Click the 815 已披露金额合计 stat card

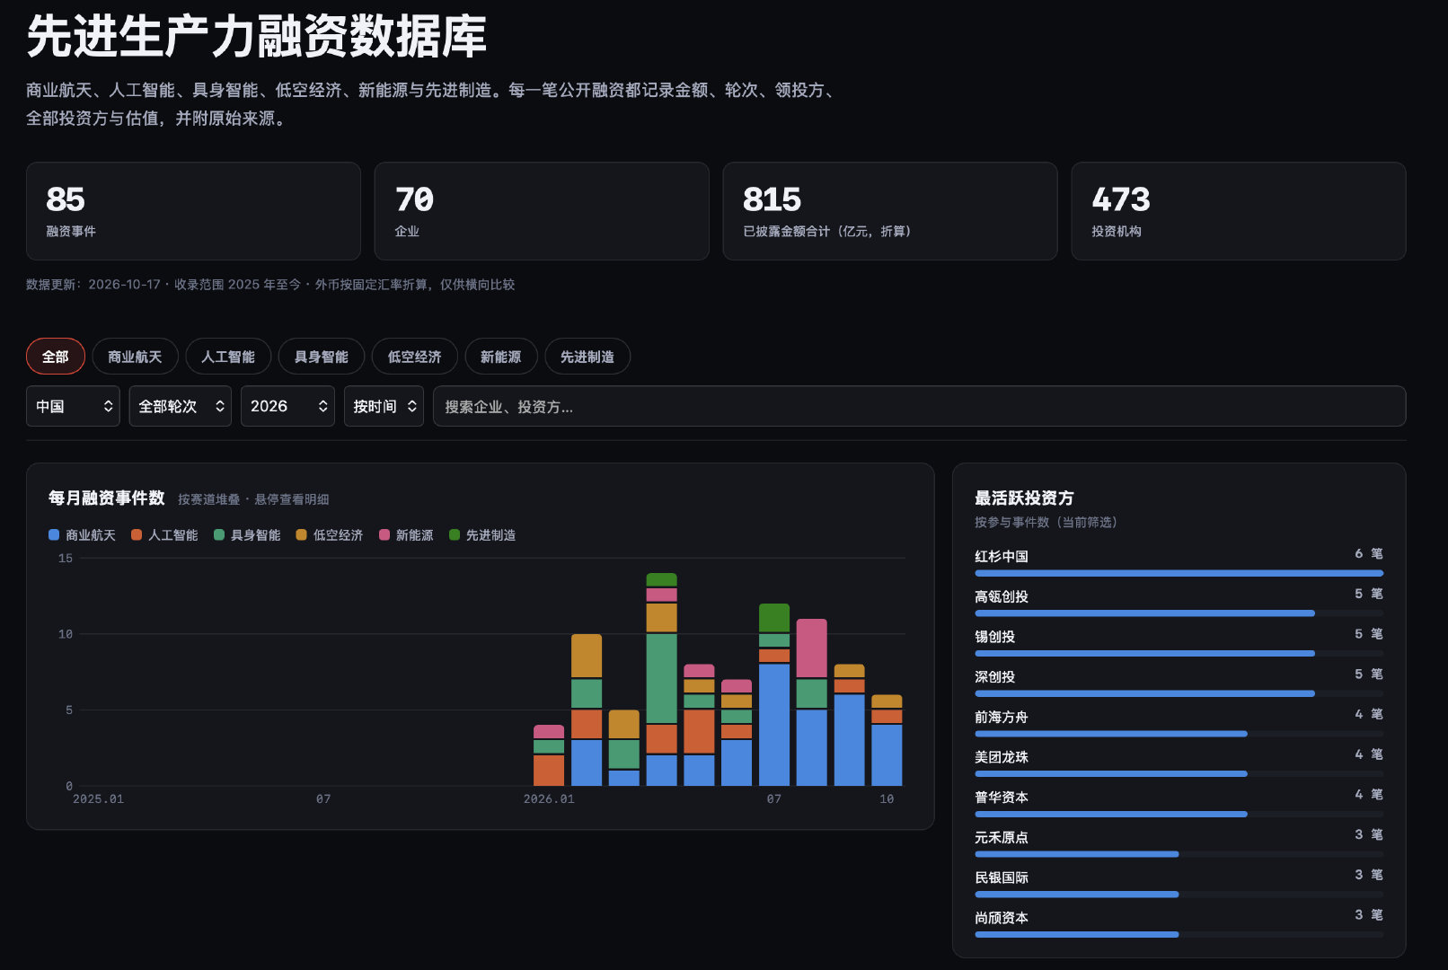pos(890,211)
